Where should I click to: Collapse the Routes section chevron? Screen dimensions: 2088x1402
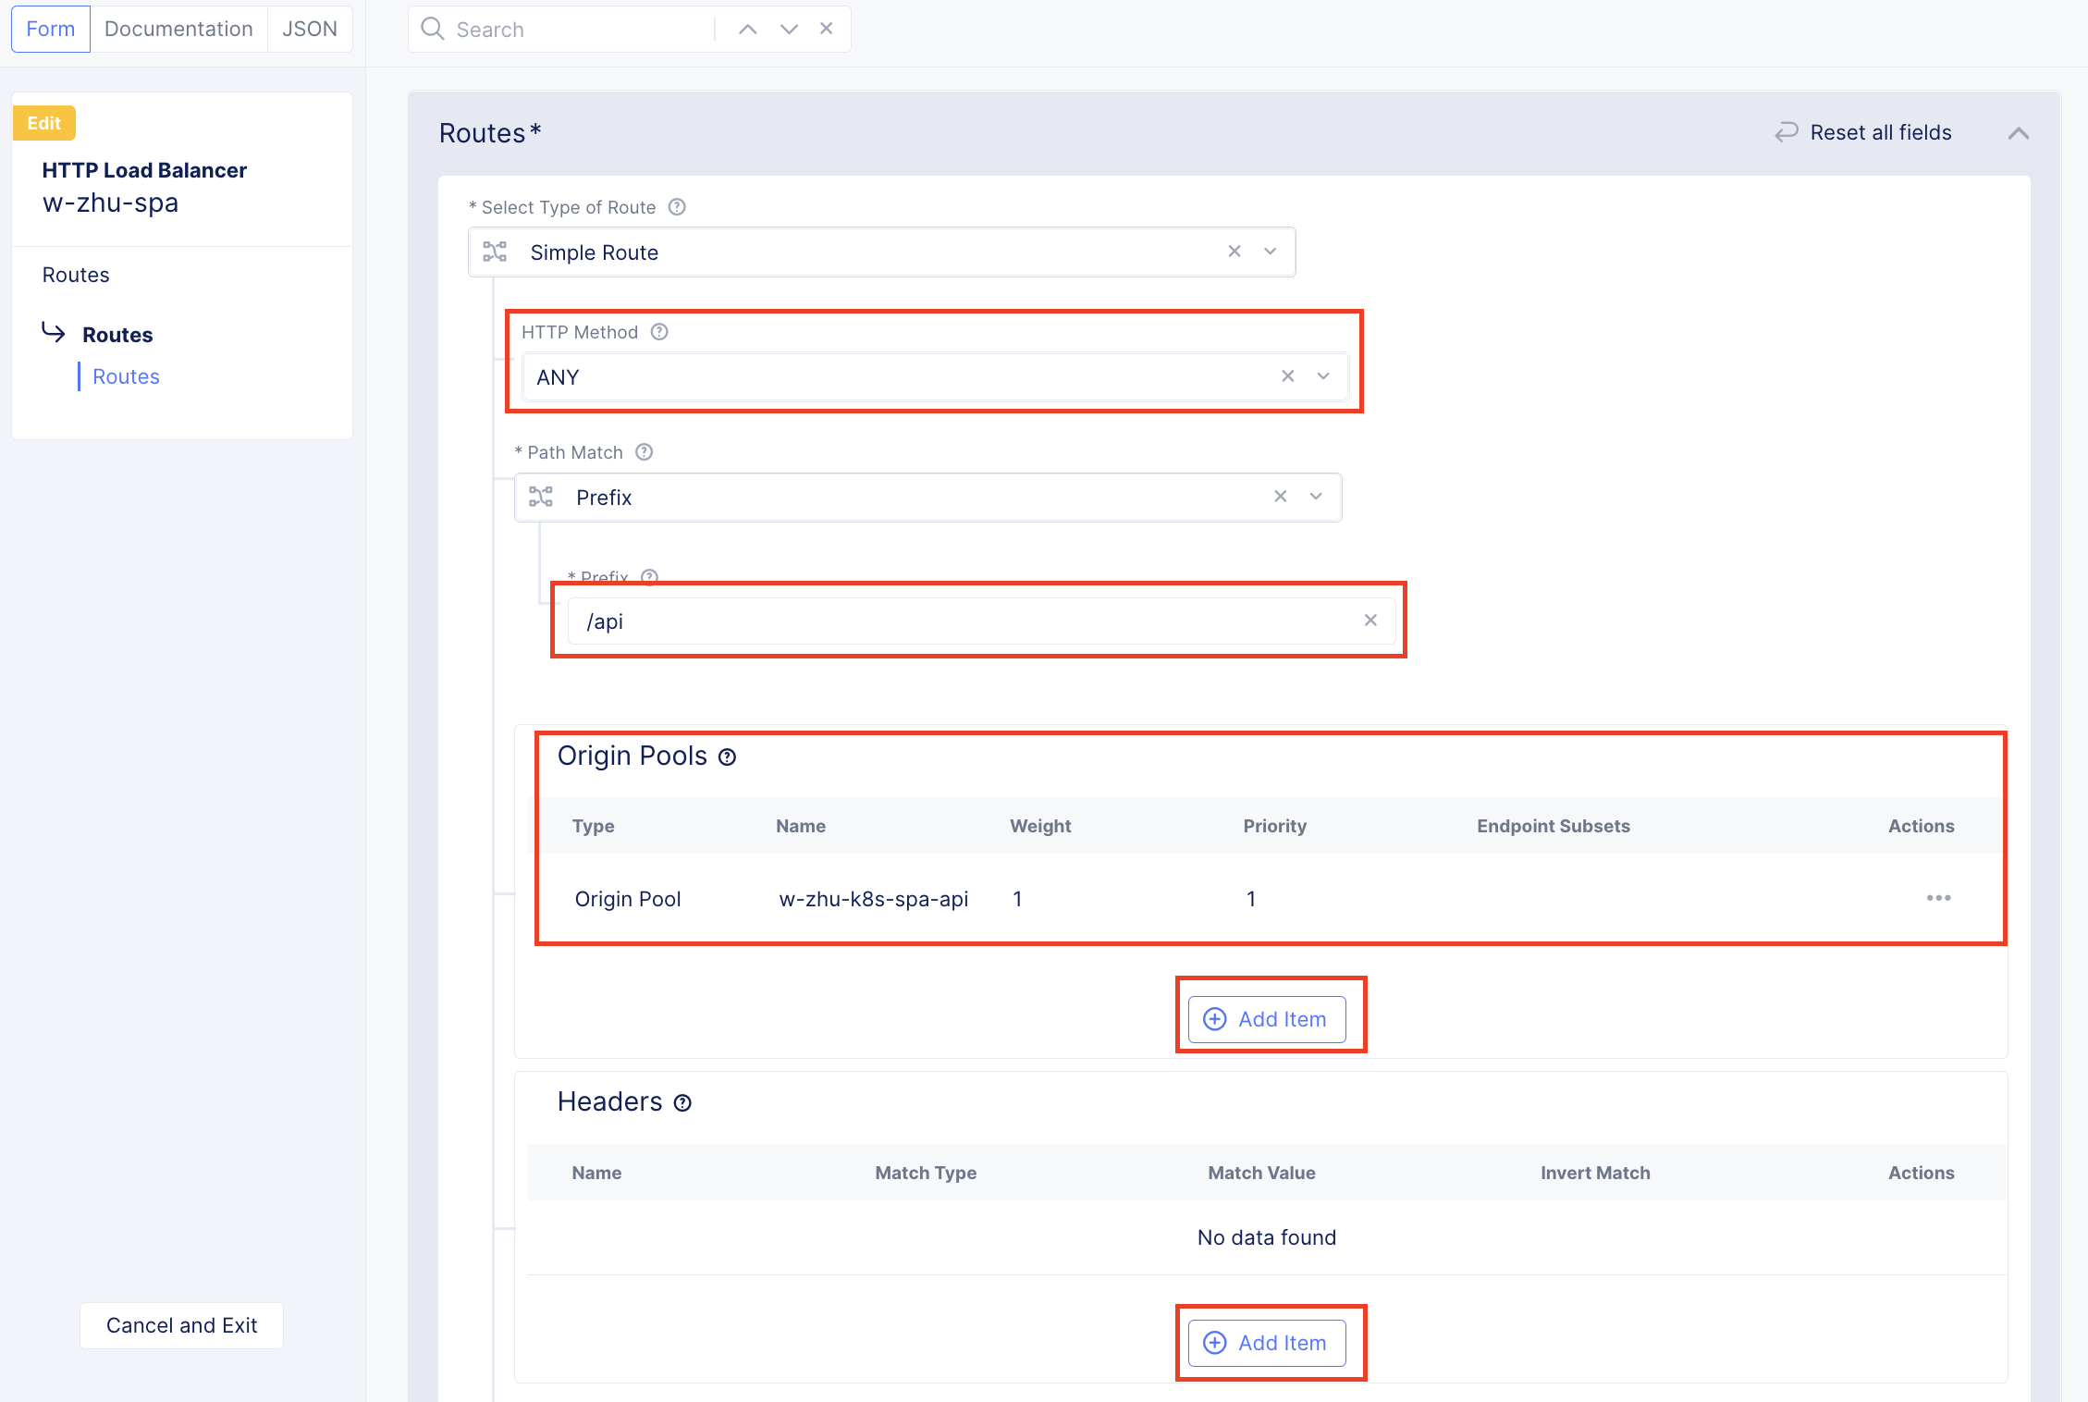[2019, 133]
